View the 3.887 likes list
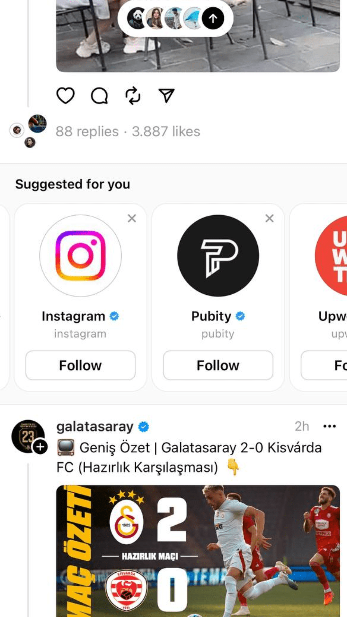 click(x=166, y=131)
